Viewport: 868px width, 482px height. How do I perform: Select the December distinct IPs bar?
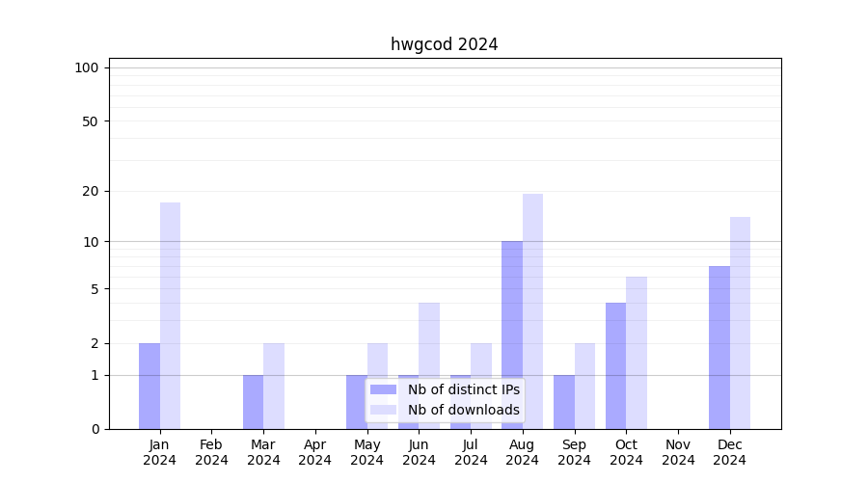[x=719, y=347]
